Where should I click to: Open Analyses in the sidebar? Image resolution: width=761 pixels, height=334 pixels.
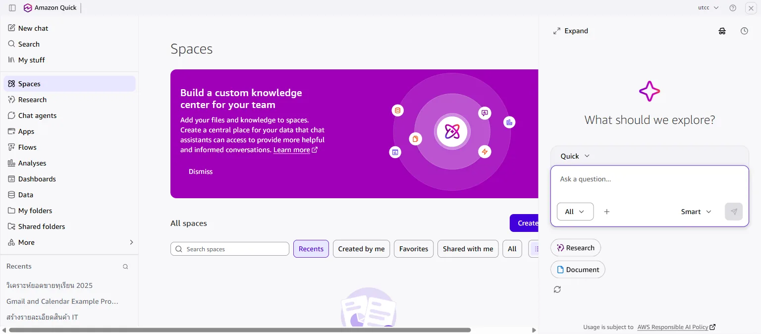(69, 163)
